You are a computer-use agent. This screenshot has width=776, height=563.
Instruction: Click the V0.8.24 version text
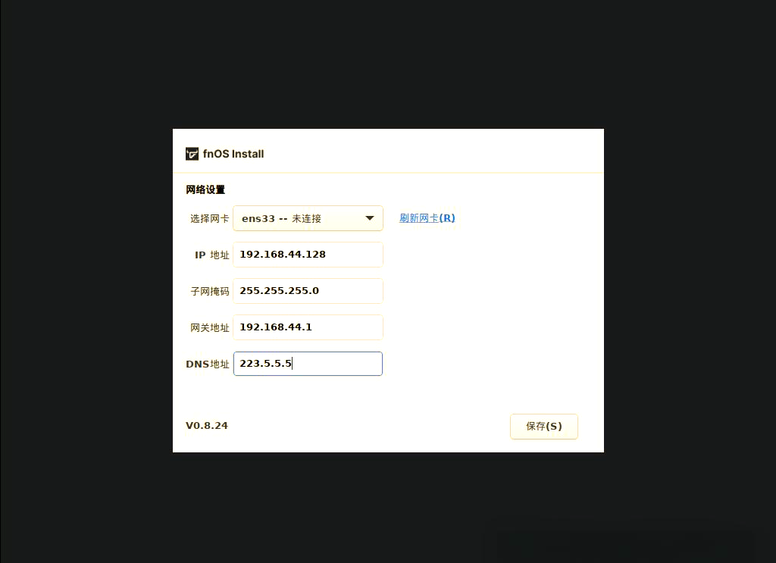click(207, 425)
